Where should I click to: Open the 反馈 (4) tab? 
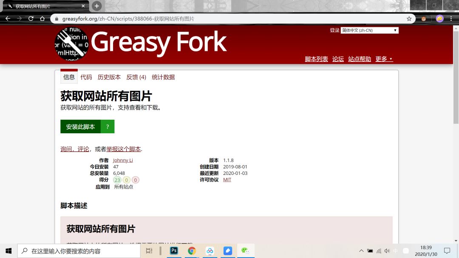[136, 77]
